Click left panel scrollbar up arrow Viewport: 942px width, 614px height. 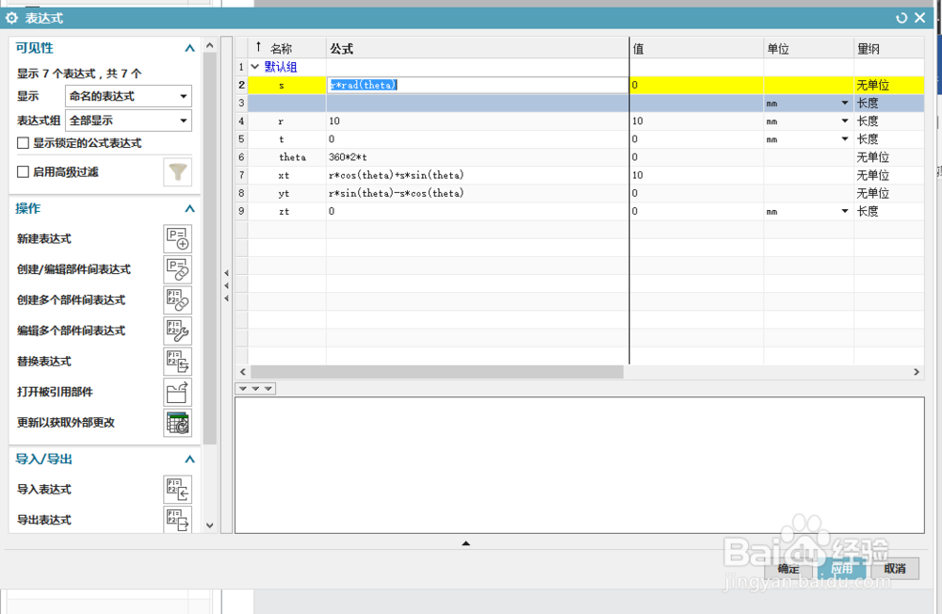pyautogui.click(x=210, y=45)
